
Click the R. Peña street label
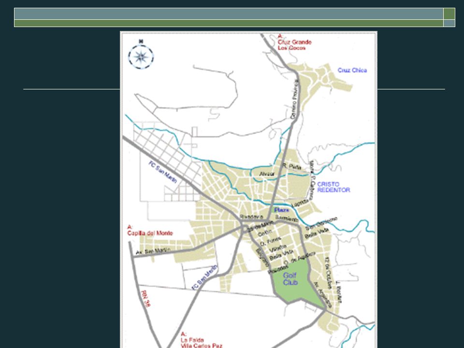point(292,167)
